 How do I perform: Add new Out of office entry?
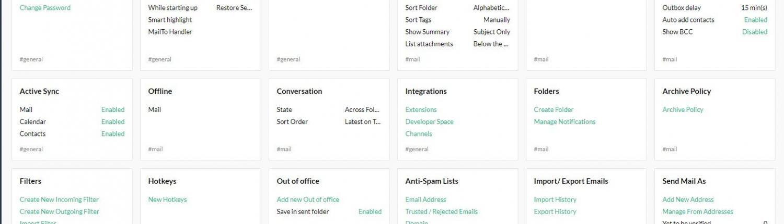point(308,200)
